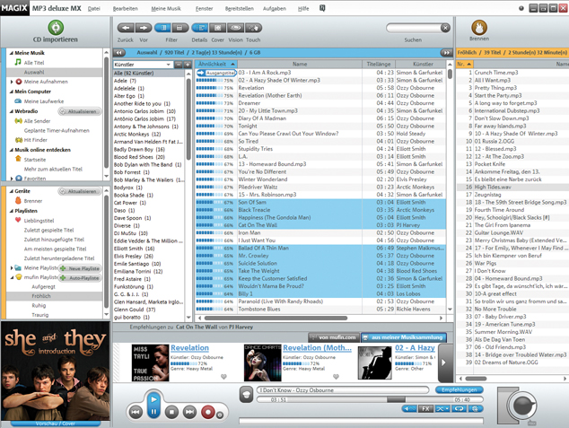The image size is (569, 428).
Task: Switch to aus meiner Musiksammlung tab
Action: (404, 337)
